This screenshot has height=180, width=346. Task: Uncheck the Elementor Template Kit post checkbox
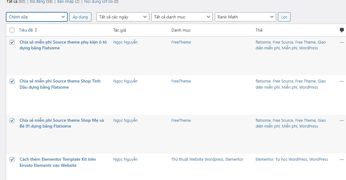click(x=12, y=159)
